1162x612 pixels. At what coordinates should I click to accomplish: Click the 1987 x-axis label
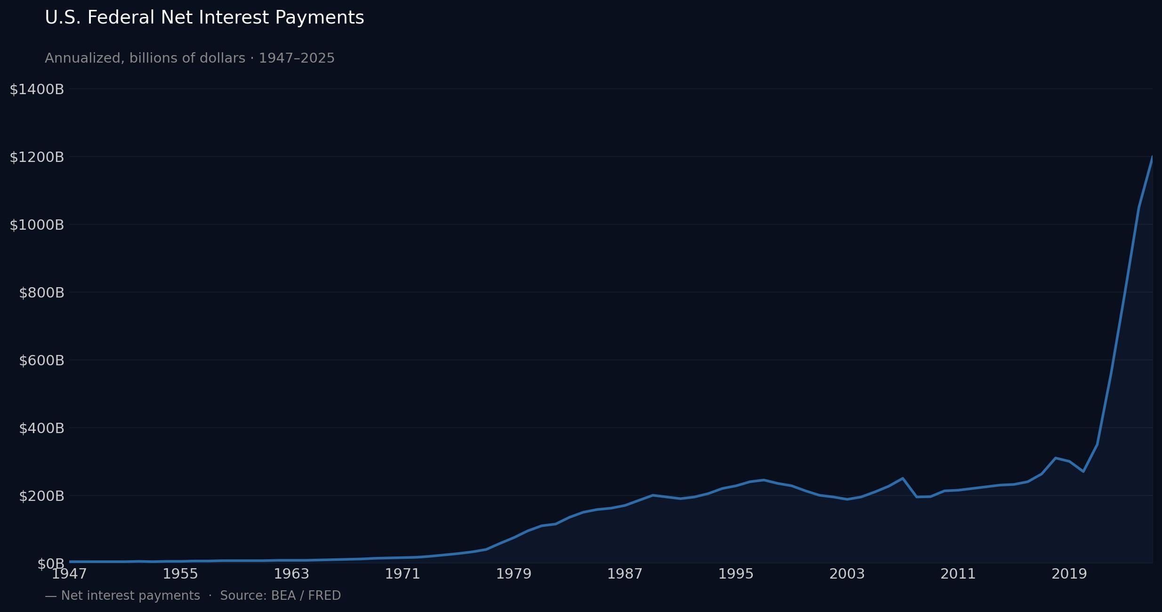(625, 574)
